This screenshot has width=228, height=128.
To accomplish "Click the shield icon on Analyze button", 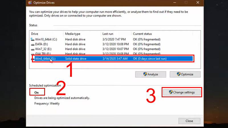I will tap(145, 74).
